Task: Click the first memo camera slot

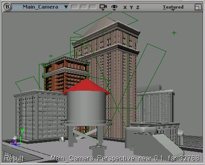Action: (74, 7)
